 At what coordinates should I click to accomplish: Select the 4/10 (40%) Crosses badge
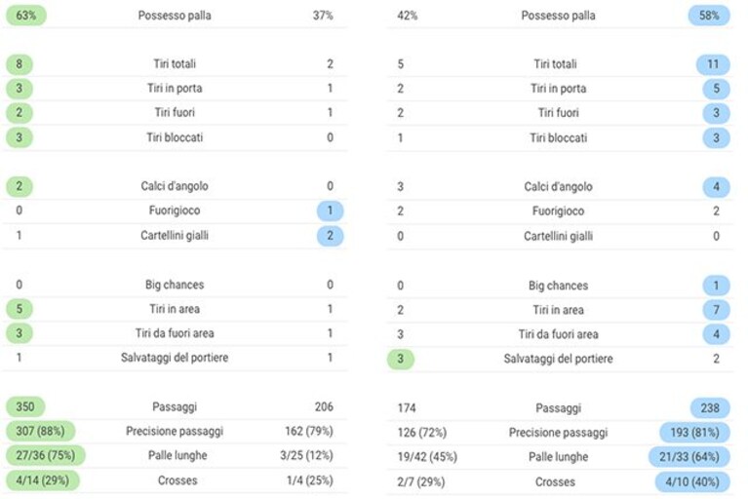(x=692, y=481)
